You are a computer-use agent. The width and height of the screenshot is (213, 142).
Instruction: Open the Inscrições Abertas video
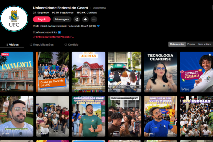click(89, 72)
